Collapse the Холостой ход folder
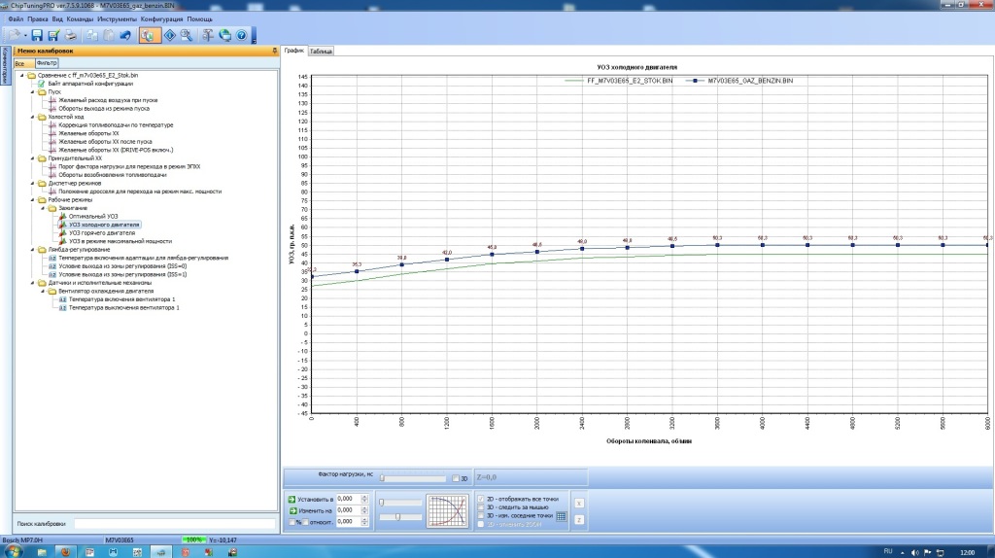Viewport: 995px width, 558px height. pyautogui.click(x=33, y=117)
